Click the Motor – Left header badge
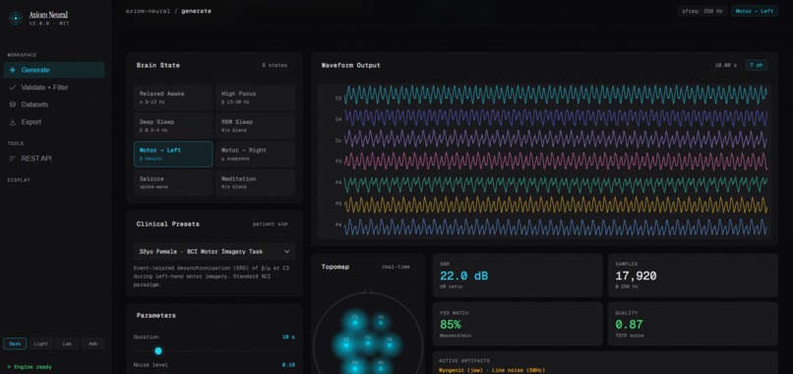 (754, 11)
